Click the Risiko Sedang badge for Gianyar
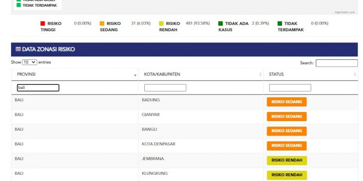This screenshot has width=363, height=181. pyautogui.click(x=287, y=116)
